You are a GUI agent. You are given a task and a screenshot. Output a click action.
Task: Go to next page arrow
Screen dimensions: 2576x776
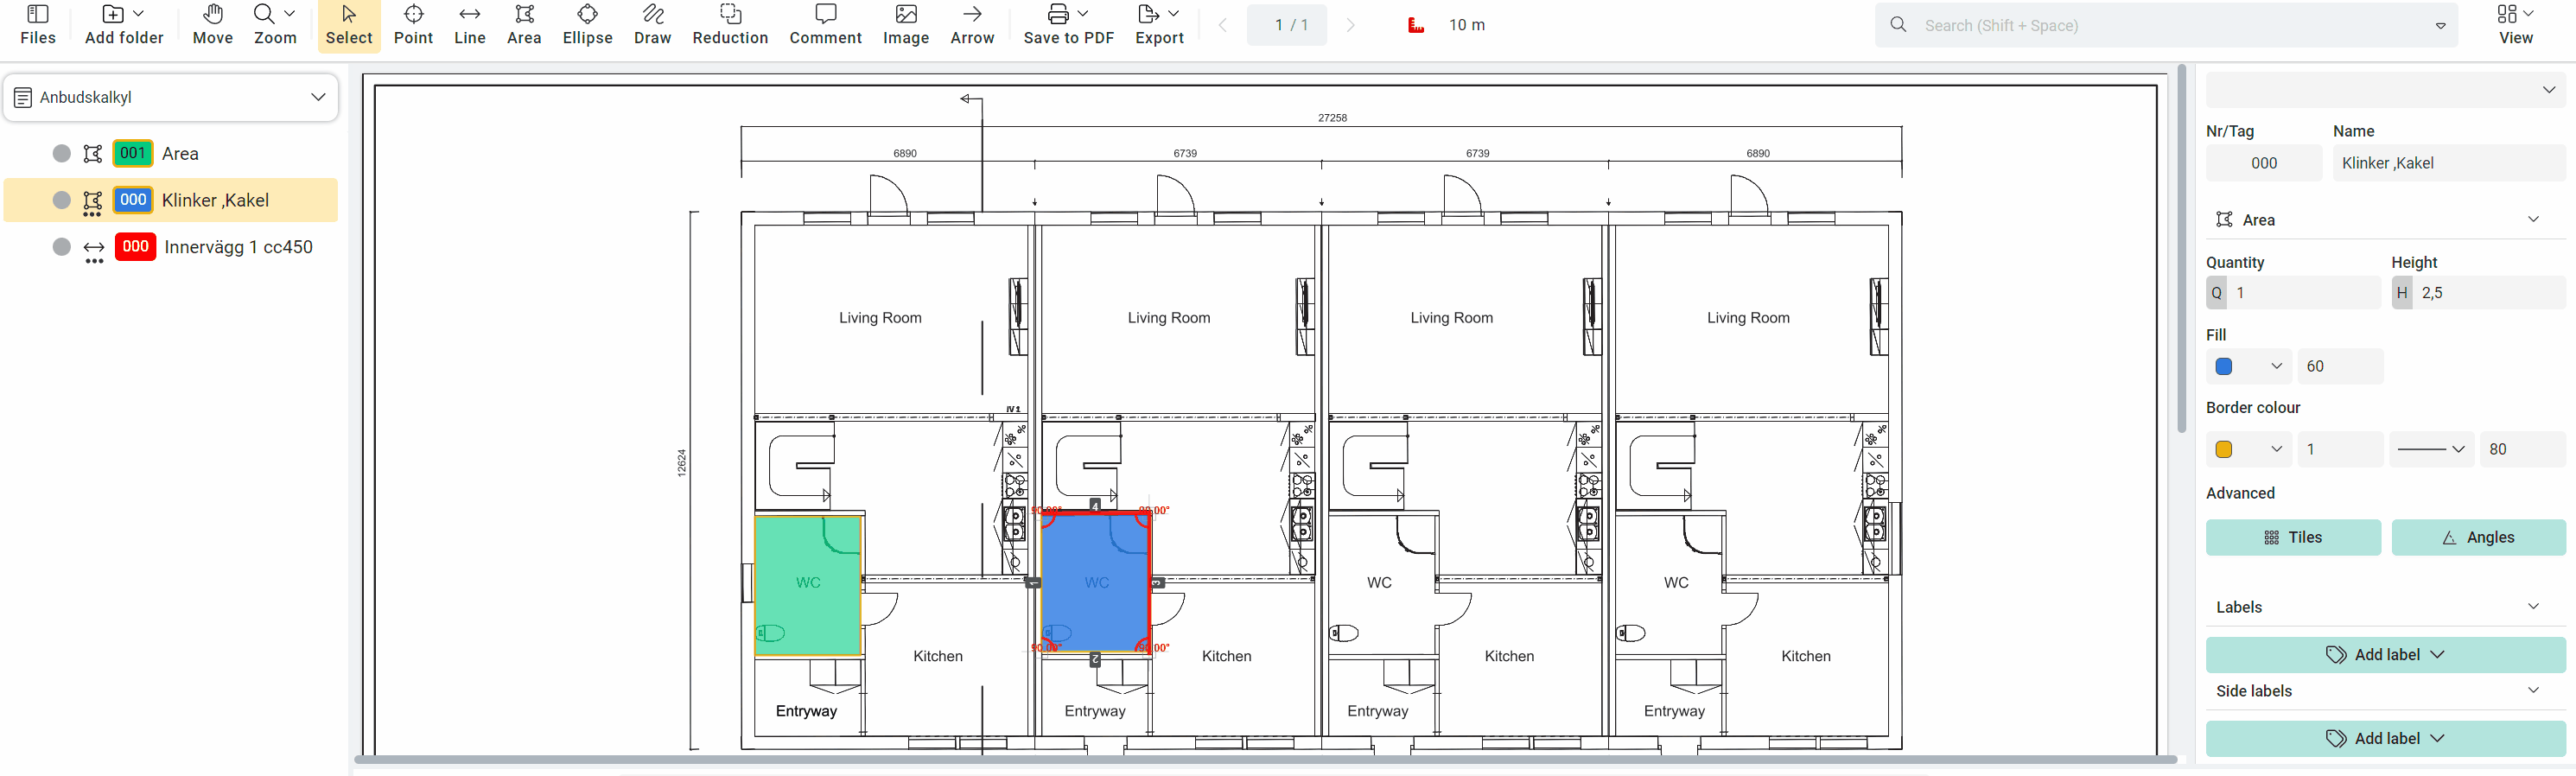click(x=1351, y=25)
